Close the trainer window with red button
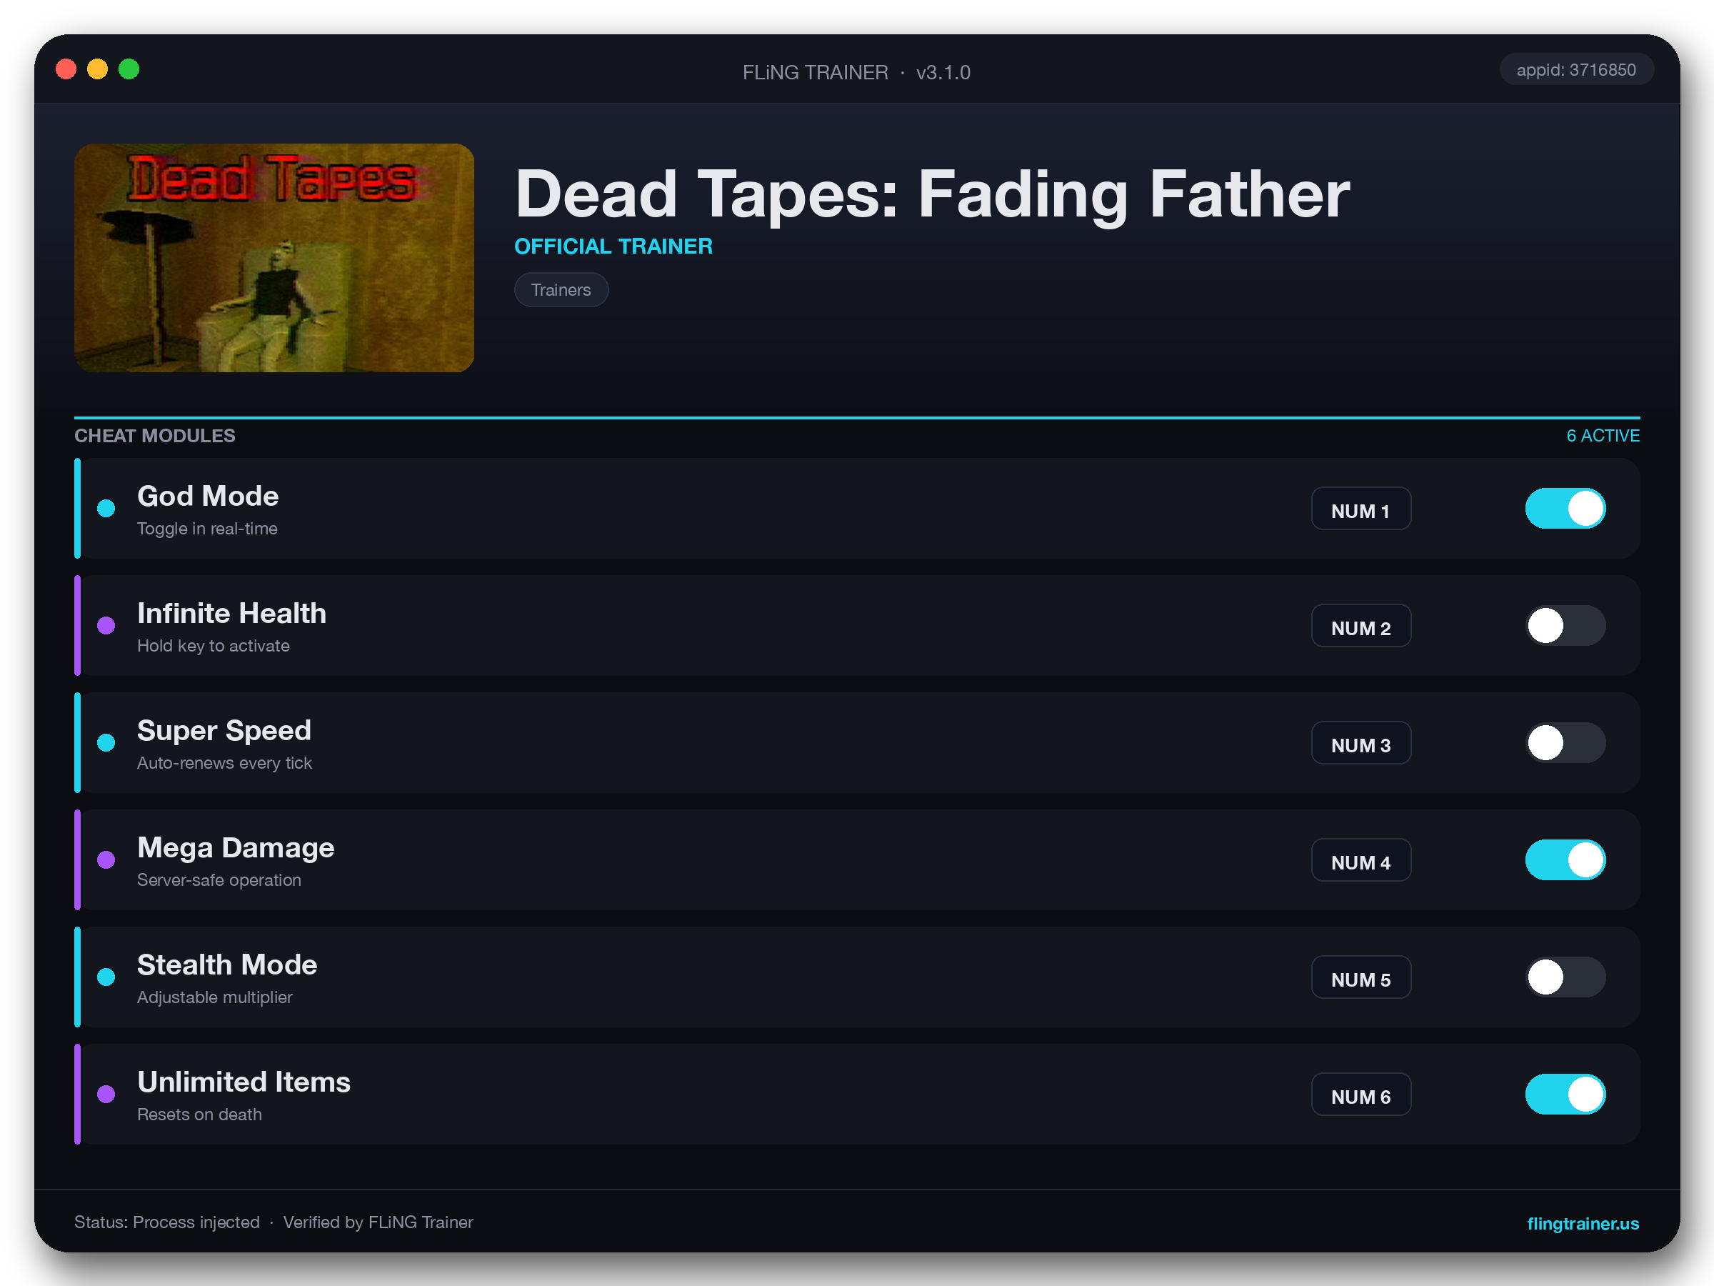Screen dimensions: 1714x1286 point(66,69)
